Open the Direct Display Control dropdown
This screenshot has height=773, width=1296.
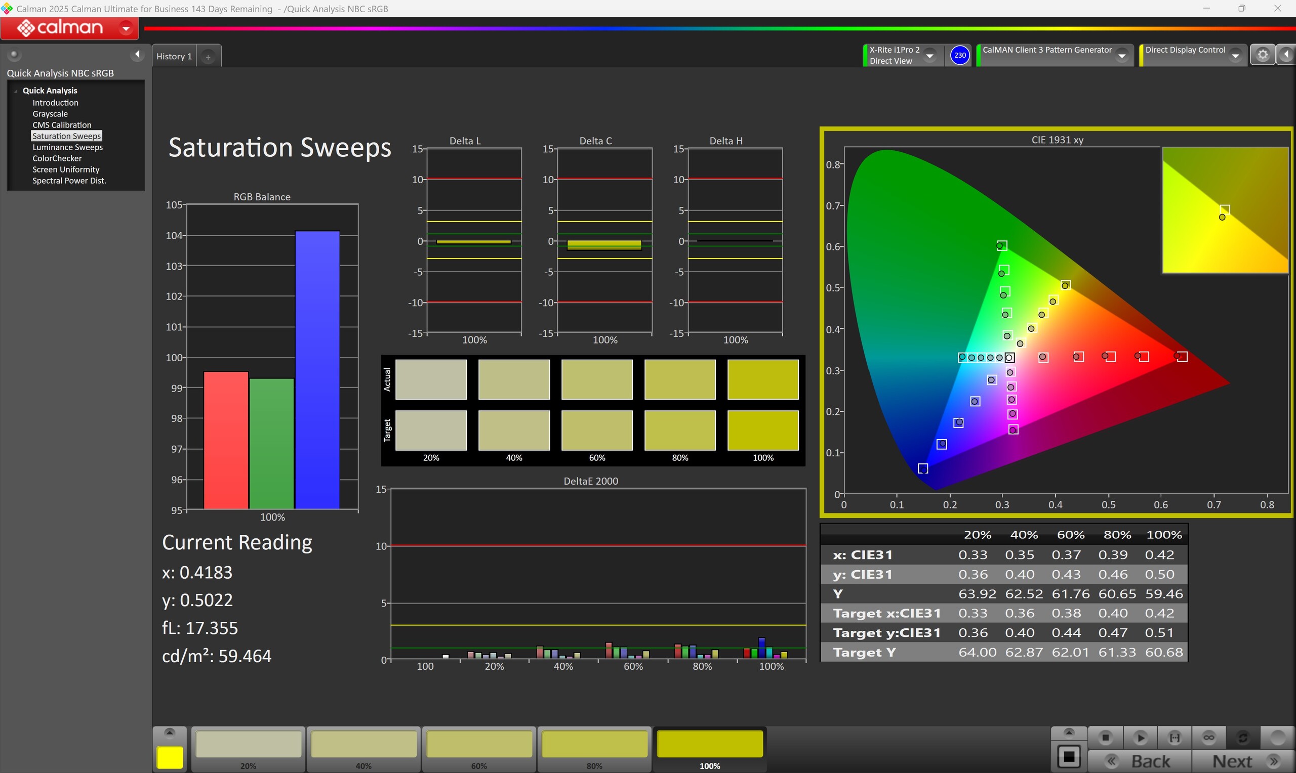pos(1235,55)
